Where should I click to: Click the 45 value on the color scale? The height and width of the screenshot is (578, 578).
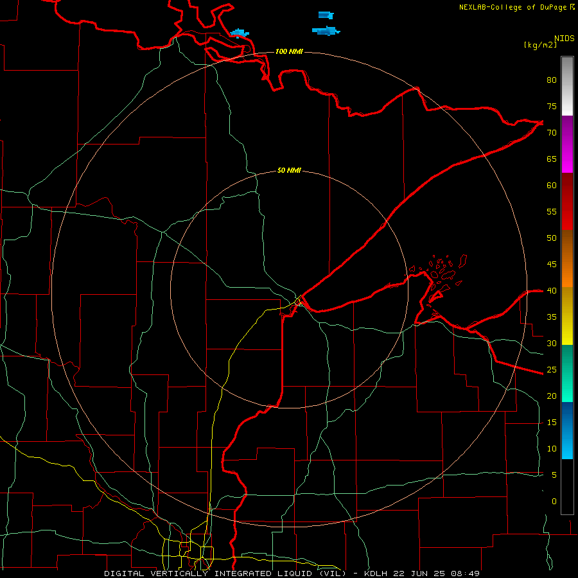click(552, 265)
